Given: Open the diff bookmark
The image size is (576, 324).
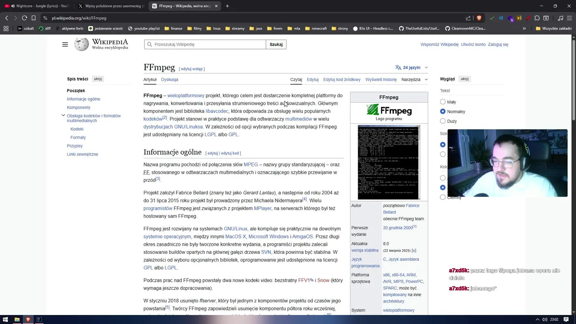Looking at the screenshot, I should (x=45, y=28).
